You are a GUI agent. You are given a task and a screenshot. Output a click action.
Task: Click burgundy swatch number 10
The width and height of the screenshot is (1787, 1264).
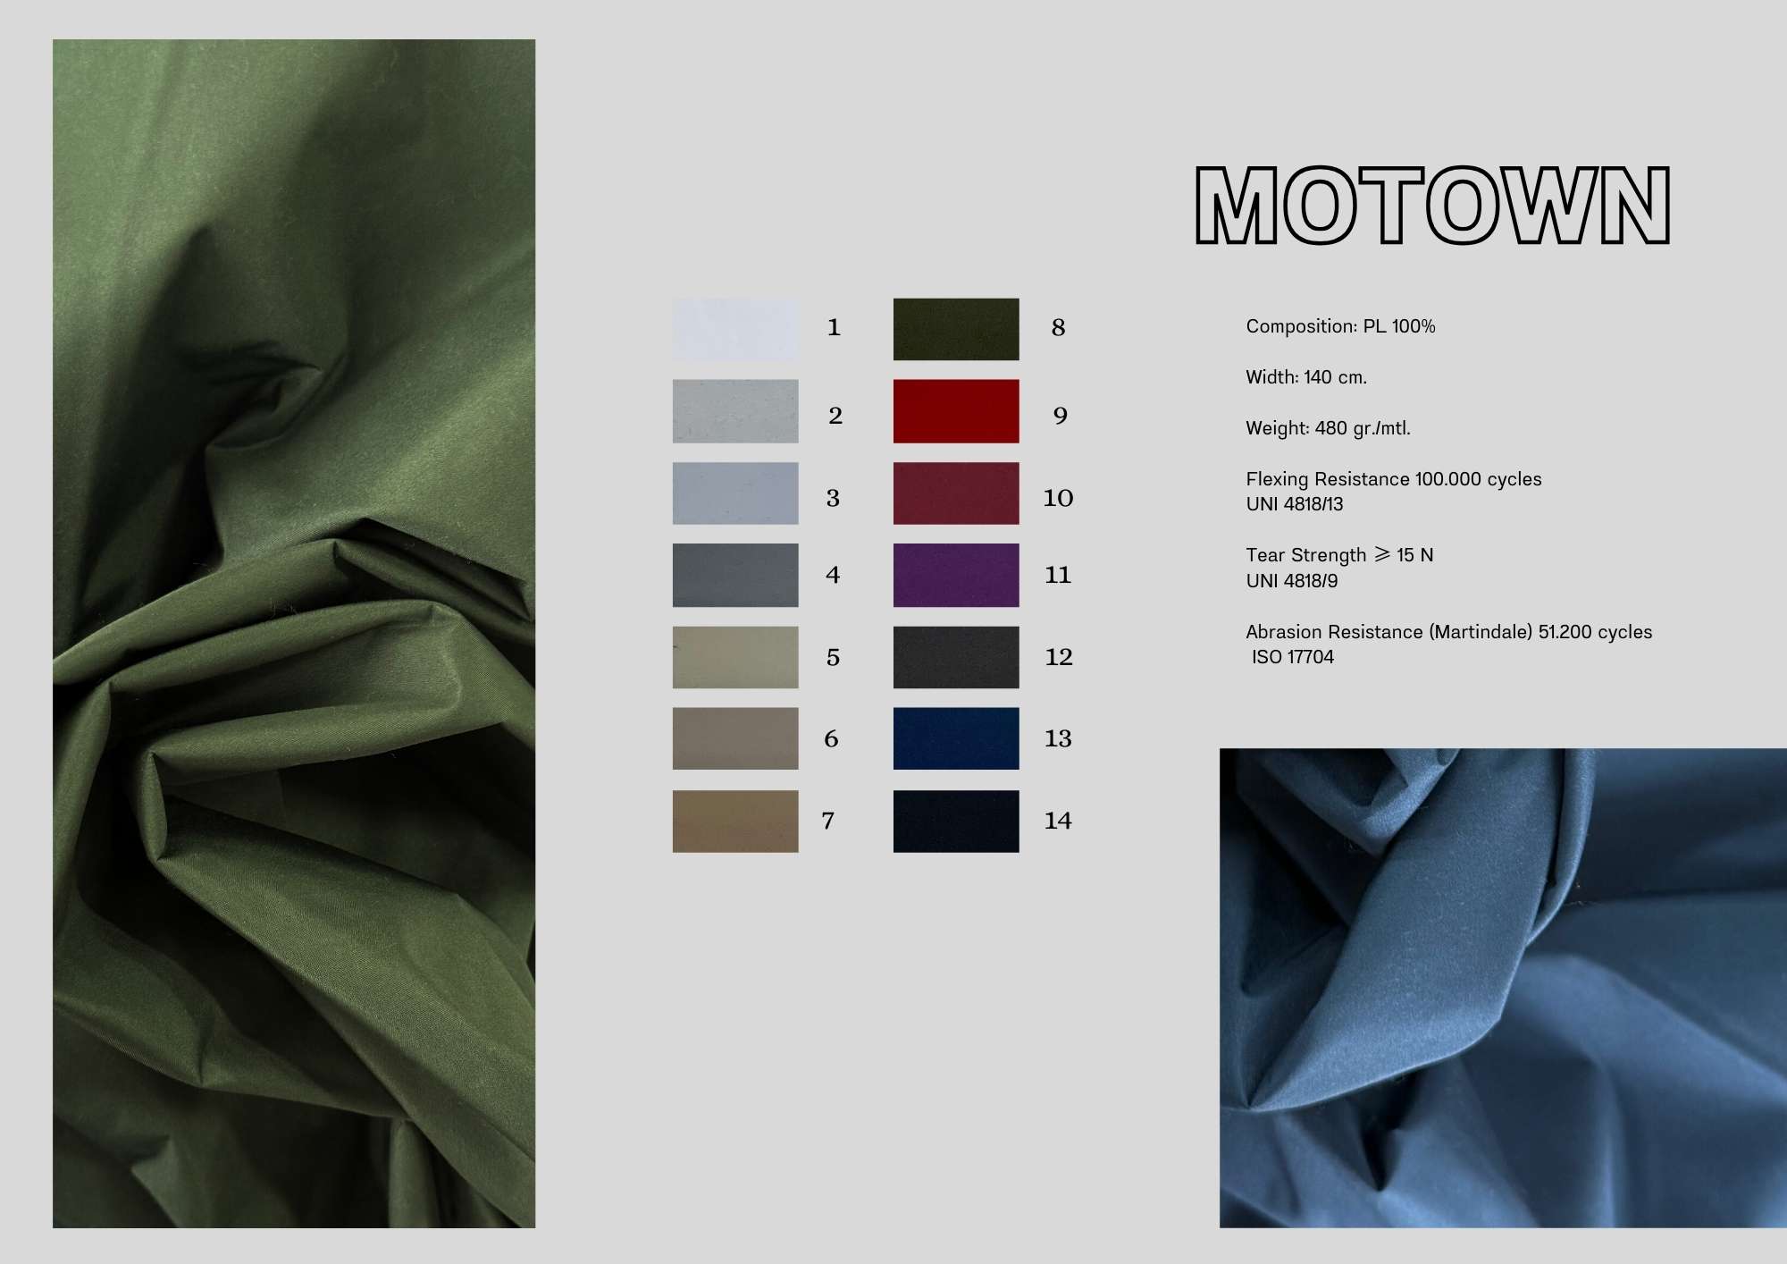955,493
